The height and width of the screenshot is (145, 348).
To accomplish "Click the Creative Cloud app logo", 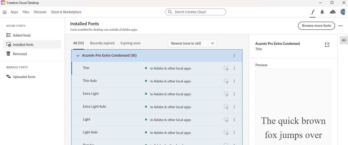I will tap(3, 3).
